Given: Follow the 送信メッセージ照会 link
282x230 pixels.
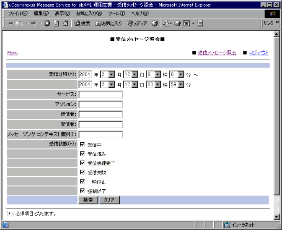Looking at the screenshot, I should pyautogui.click(x=217, y=53).
